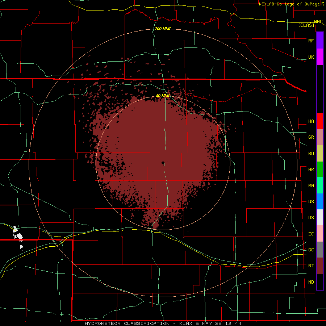
Task: Click the WS blue legend swatch
Action: (x=320, y=201)
